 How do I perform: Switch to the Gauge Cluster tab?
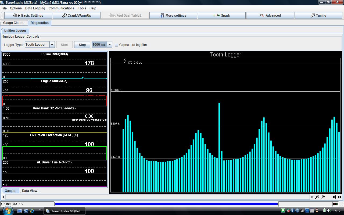click(x=14, y=23)
